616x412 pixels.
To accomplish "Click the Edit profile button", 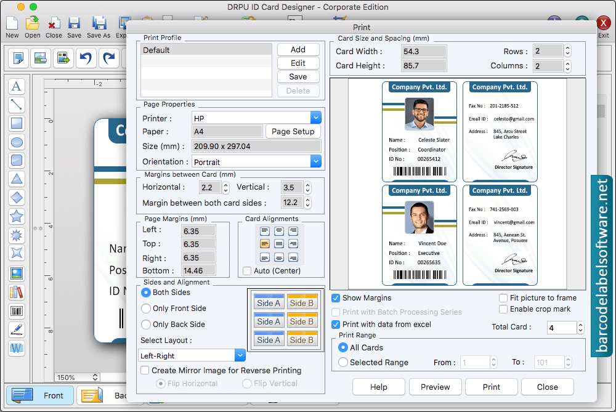I will (298, 63).
